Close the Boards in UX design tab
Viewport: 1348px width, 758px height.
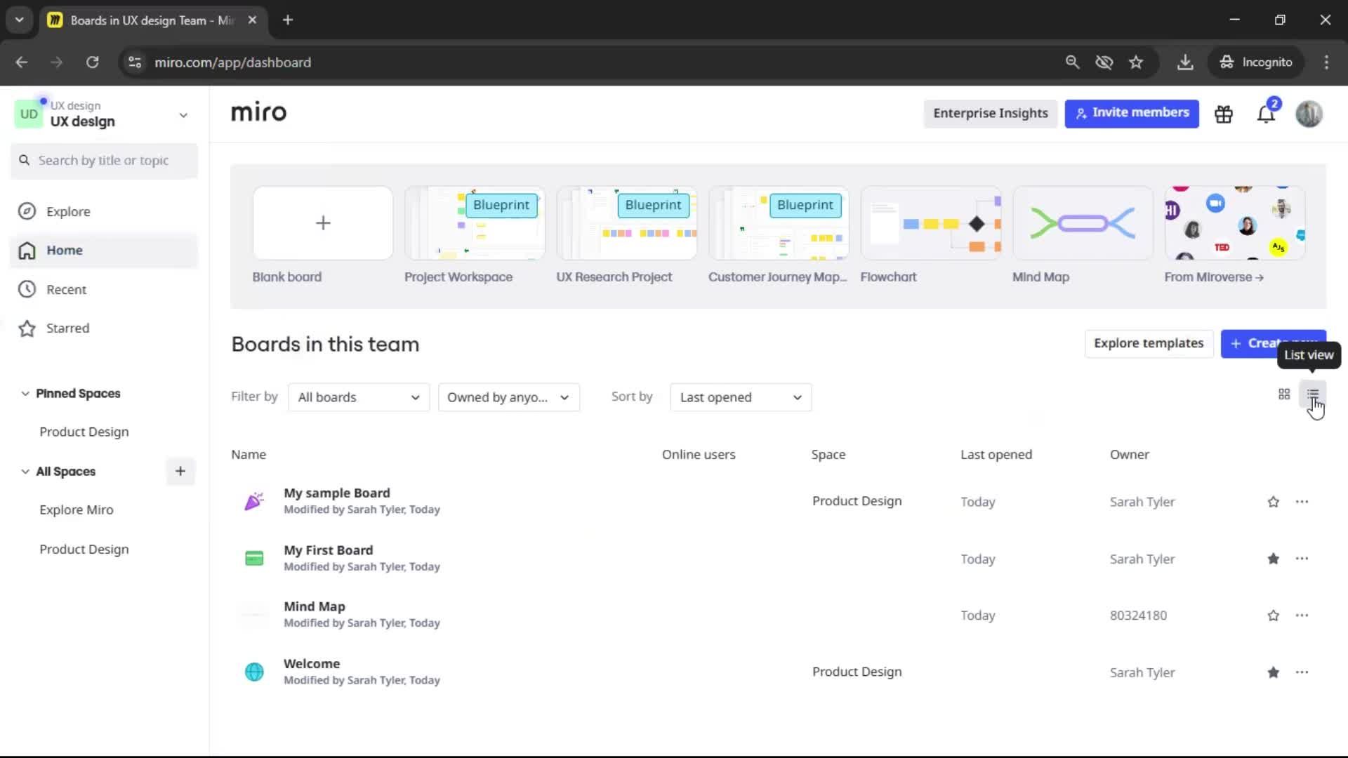[252, 20]
